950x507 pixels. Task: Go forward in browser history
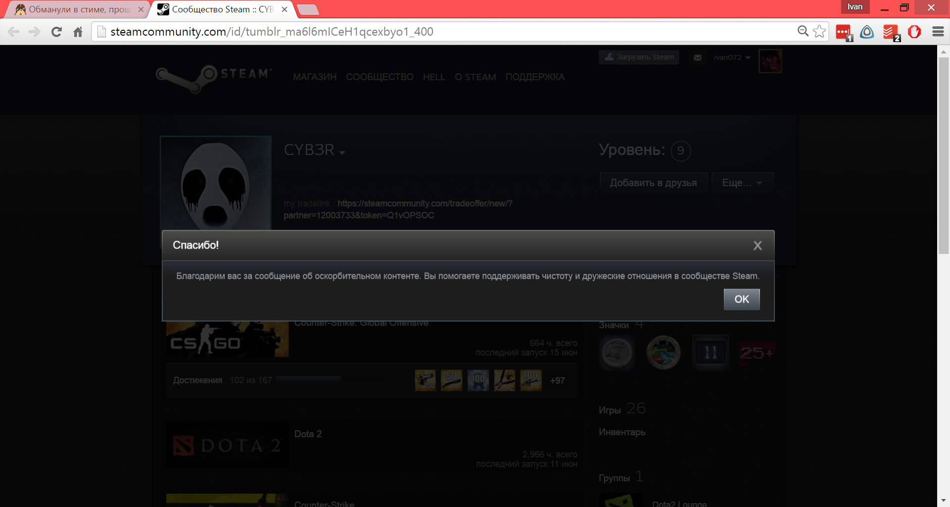coord(35,32)
